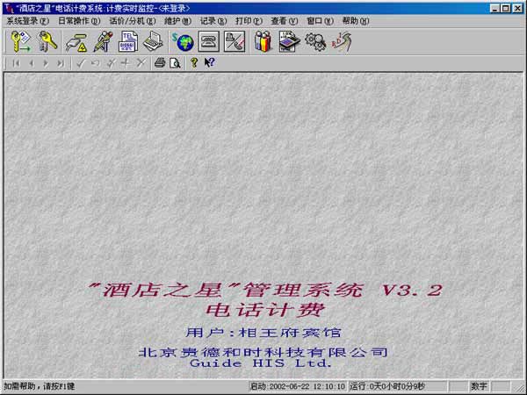
Task: Open the 帮助 menu
Action: (356, 21)
